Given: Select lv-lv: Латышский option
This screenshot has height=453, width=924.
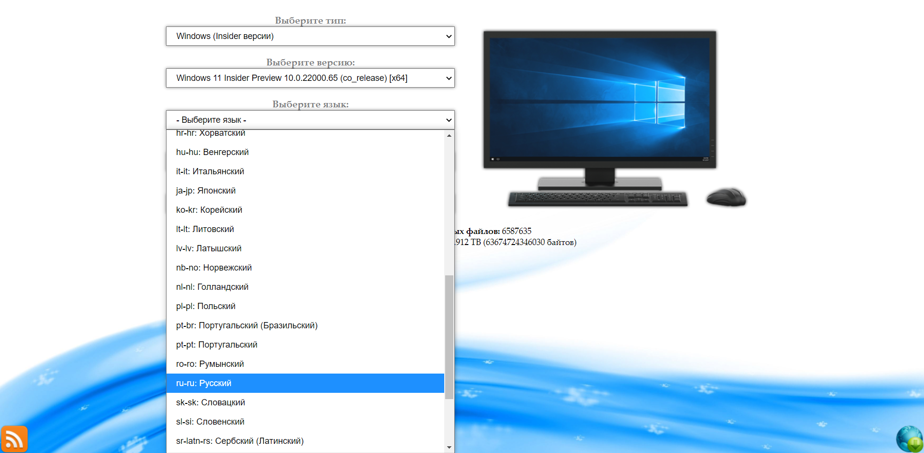Looking at the screenshot, I should tap(305, 248).
